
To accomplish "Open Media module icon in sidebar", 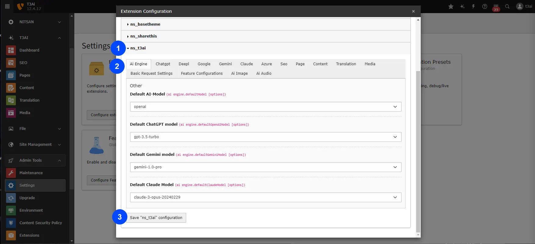I will click(x=11, y=113).
